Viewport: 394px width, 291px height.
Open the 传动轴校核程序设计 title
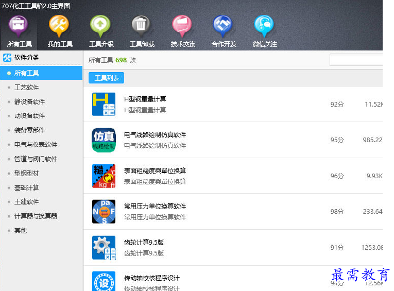point(152,278)
